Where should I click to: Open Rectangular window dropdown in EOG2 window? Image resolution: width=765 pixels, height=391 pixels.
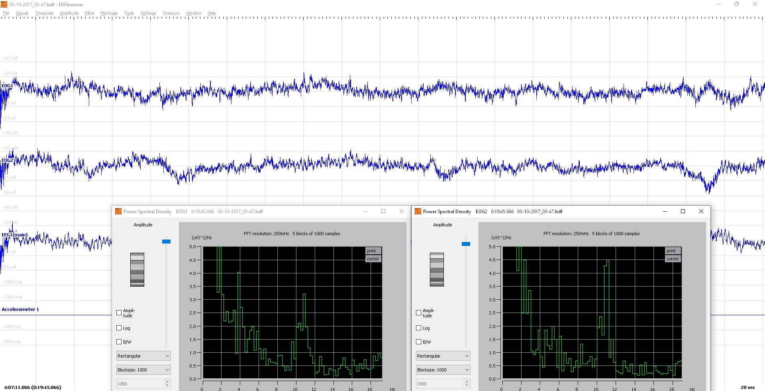pos(443,356)
